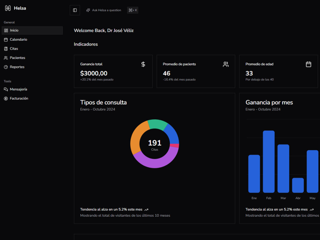This screenshot has width=320, height=240.
Task: Click trending-up arrow icon under Ganancia por mes
Action: click(x=312, y=210)
